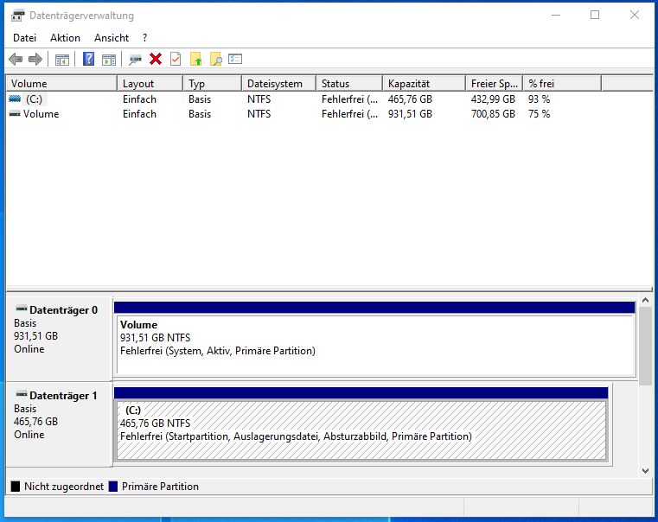Click scroll down arrow in disk pane

coord(645,471)
